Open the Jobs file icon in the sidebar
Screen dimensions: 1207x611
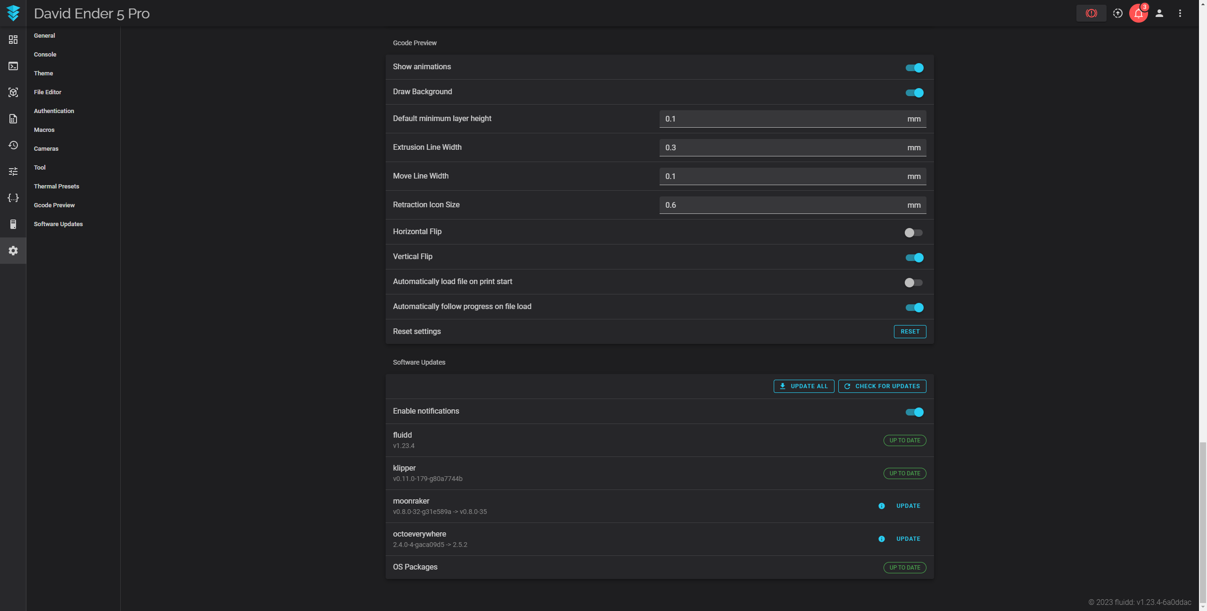(x=13, y=119)
